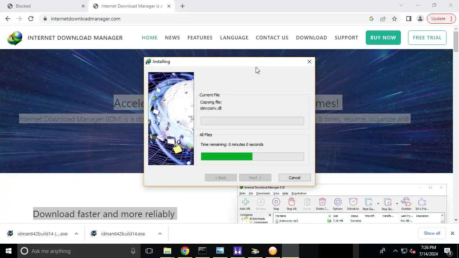Go back with the browser back arrow
Screen dimensions: 459x258
pos(8,19)
